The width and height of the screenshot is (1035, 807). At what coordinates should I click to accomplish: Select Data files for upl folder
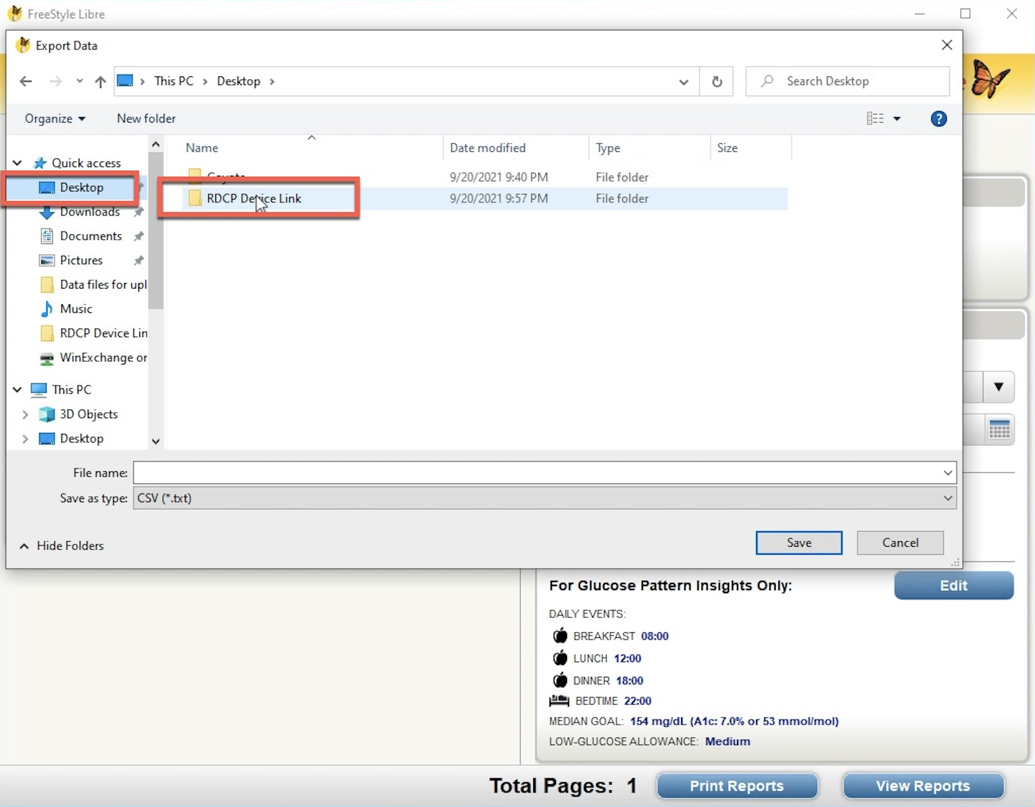pos(103,284)
